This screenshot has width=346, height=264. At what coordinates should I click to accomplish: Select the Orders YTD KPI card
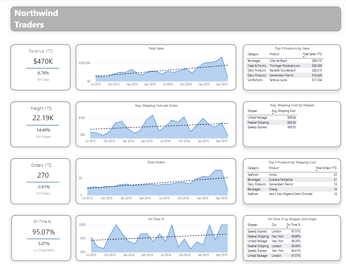[40, 181]
